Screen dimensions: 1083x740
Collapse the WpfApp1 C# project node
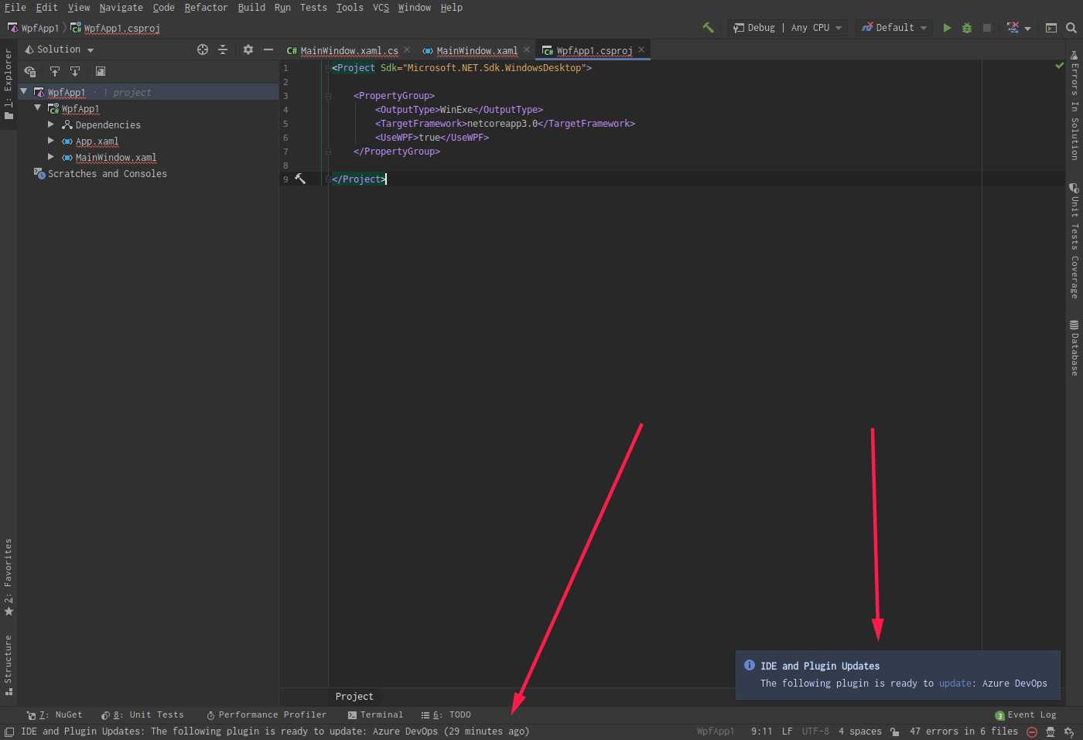pyautogui.click(x=38, y=108)
